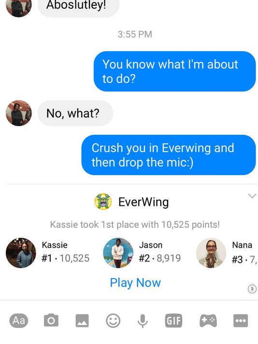This screenshot has width=258, height=344.
Task: Tap the 'No, what?' message bubble
Action: [x=75, y=113]
